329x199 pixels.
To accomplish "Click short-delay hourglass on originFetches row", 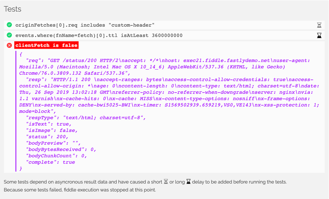I will coord(319,25).
